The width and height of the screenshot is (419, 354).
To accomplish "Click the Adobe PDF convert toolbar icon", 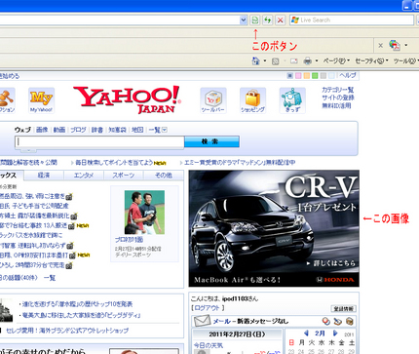I will pos(395,45).
